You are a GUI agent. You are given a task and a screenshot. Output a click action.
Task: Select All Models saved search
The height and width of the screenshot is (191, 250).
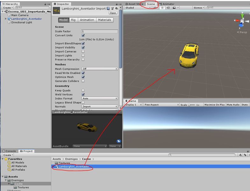(x=18, y=163)
